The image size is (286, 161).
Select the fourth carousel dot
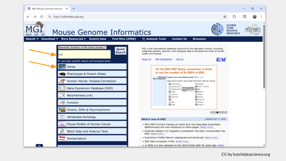220,112
